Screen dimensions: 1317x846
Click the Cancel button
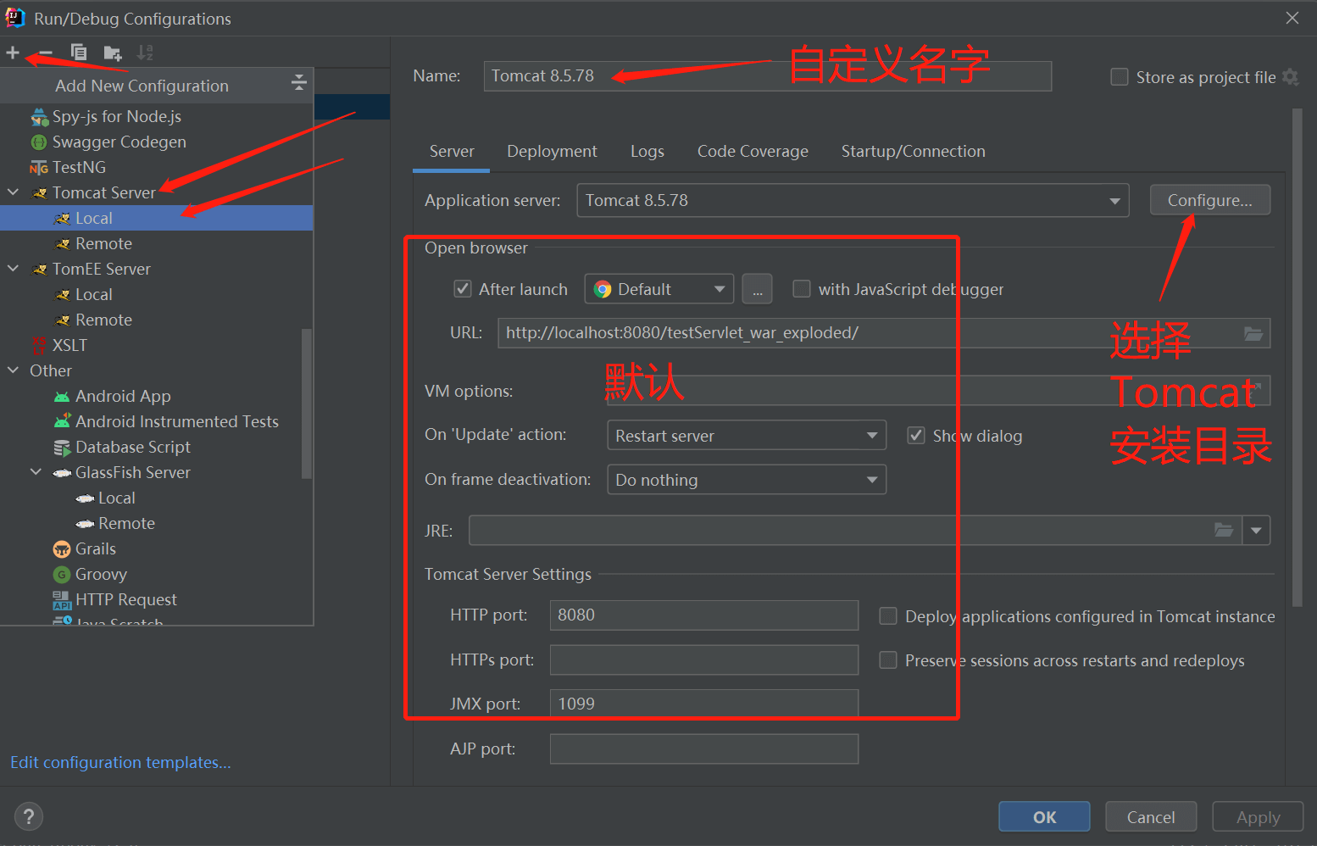click(x=1151, y=817)
